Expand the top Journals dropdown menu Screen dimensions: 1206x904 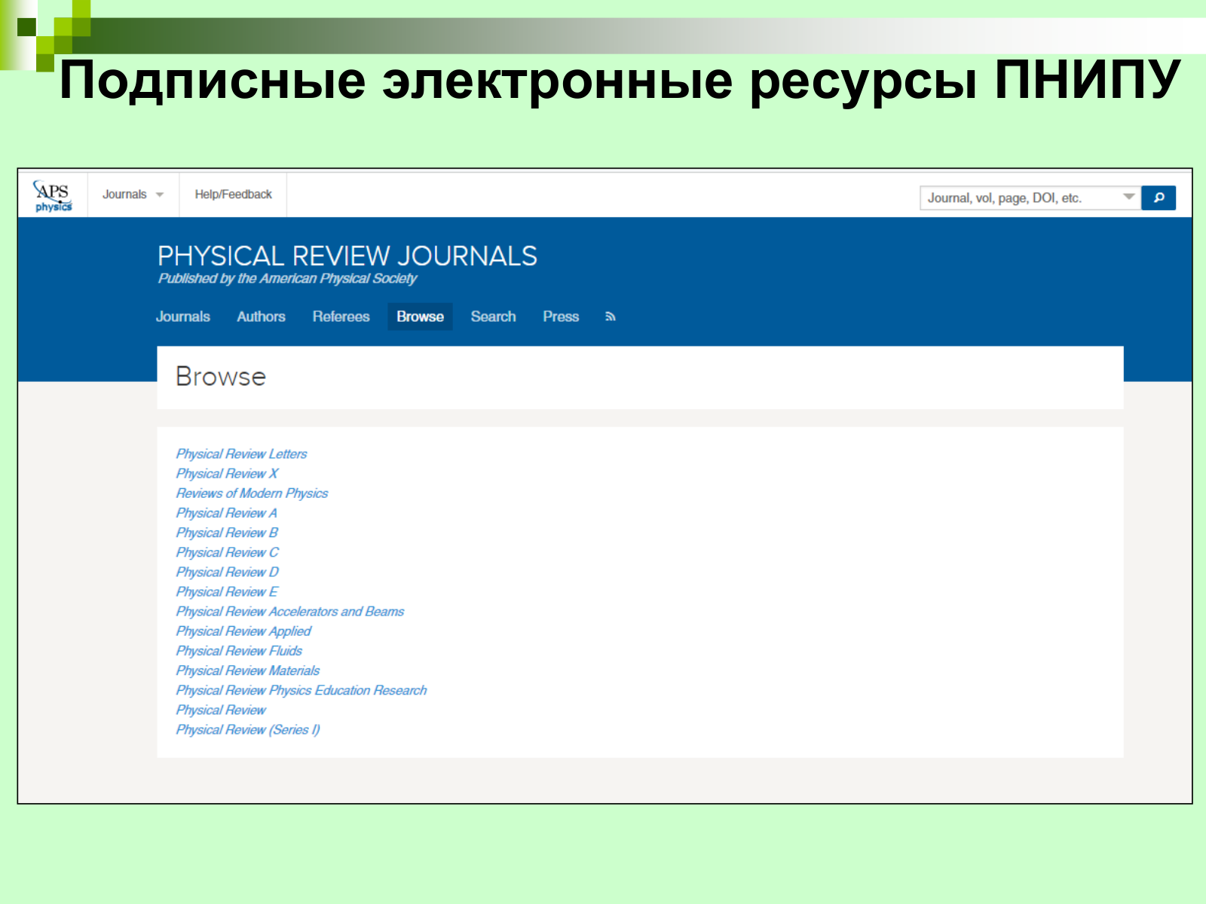(133, 194)
